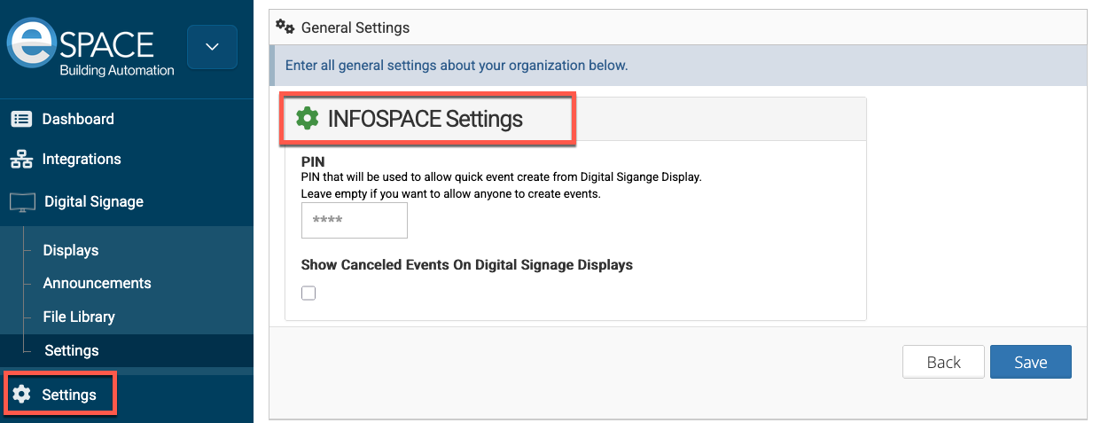Viewport: 1093px width, 423px height.
Task: Open the Dashboard menu item
Action: 78,119
